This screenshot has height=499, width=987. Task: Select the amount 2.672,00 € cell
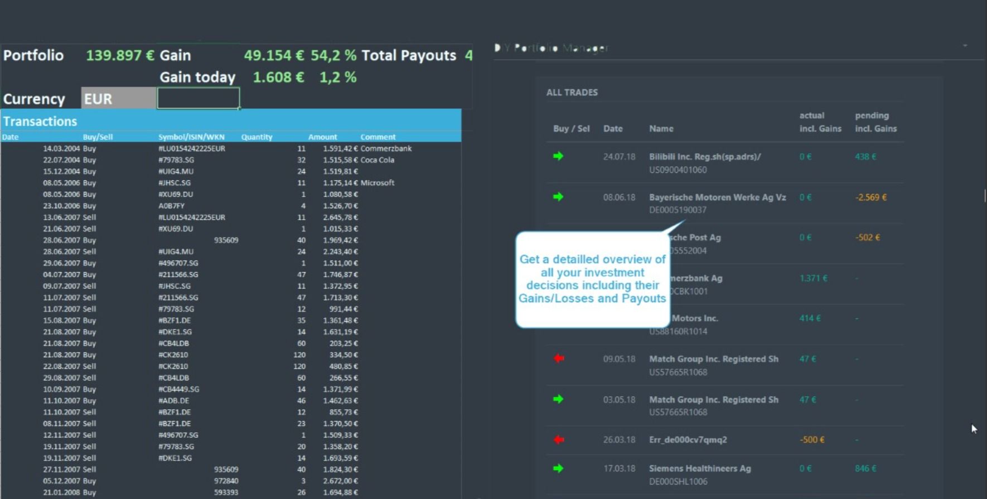tap(340, 481)
